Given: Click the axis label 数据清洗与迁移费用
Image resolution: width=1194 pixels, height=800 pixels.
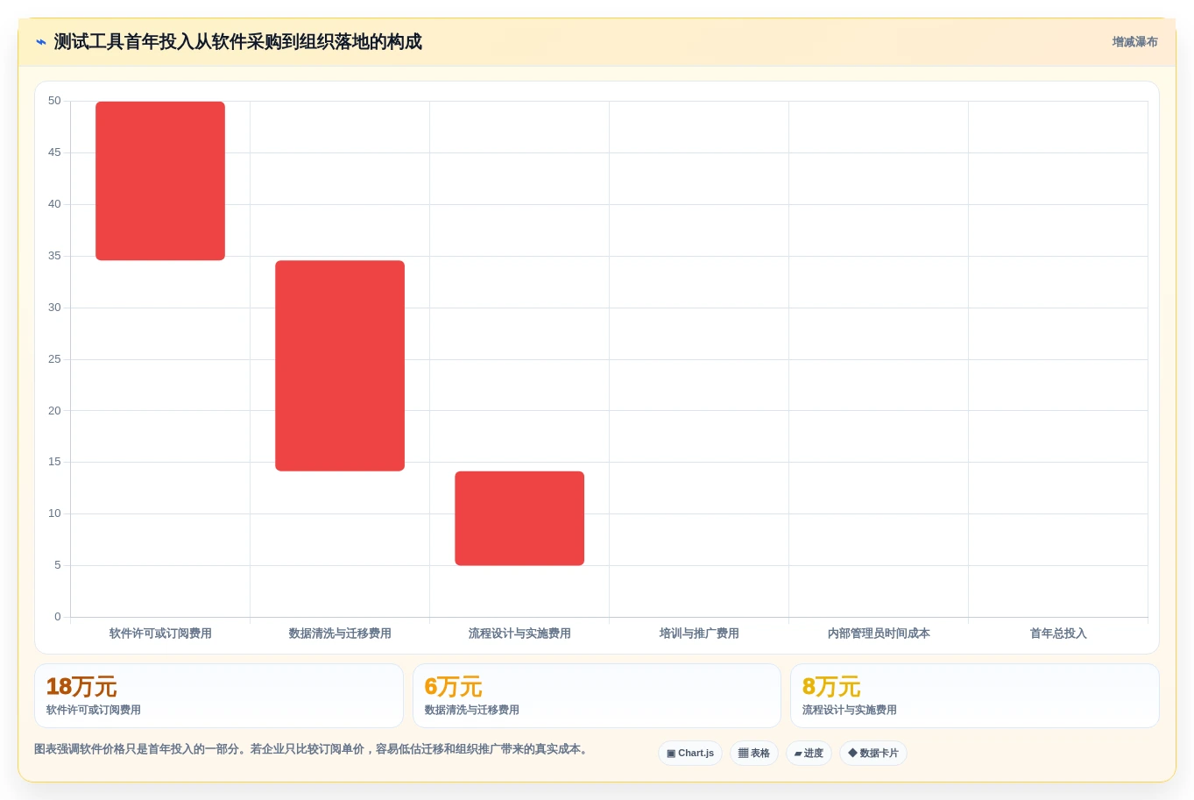Looking at the screenshot, I should tap(340, 634).
